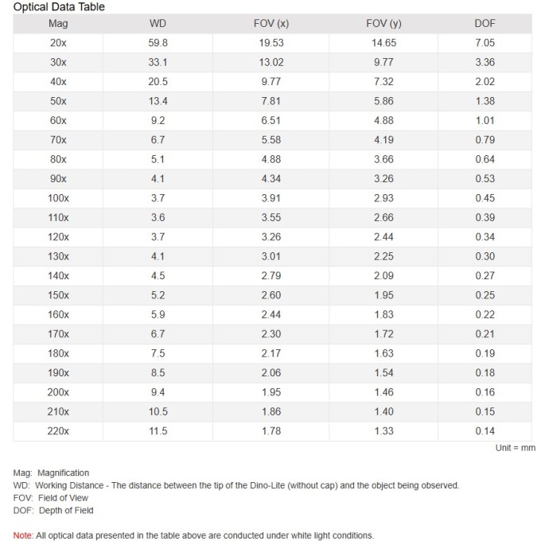Click the Optical Data Table title
541x541 pixels.
pos(59,7)
